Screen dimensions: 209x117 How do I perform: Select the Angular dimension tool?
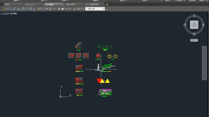pyautogui.click(x=34, y=9)
